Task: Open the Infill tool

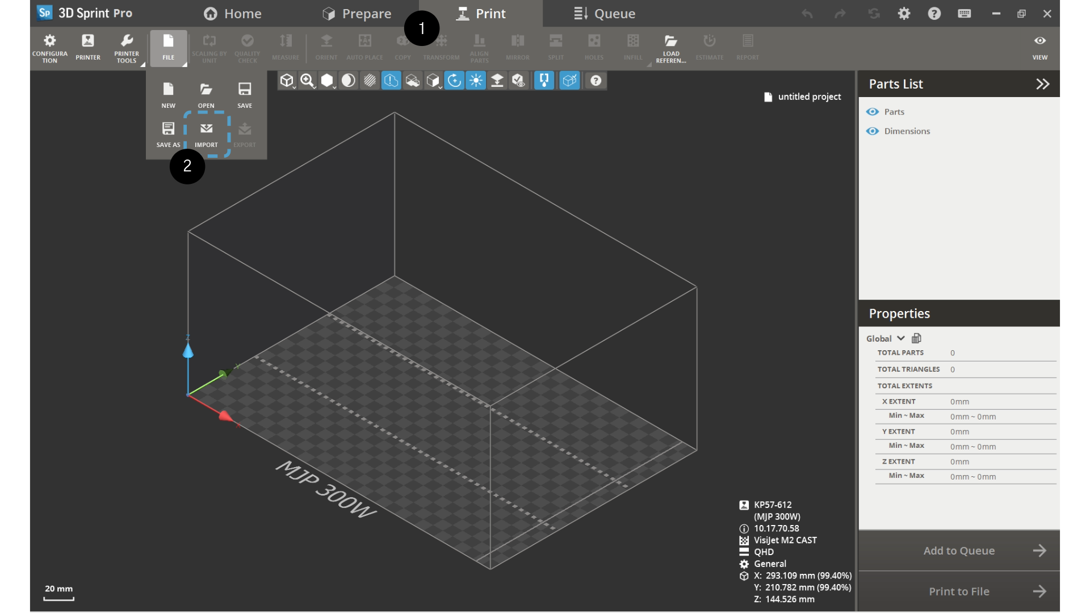Action: click(x=633, y=48)
